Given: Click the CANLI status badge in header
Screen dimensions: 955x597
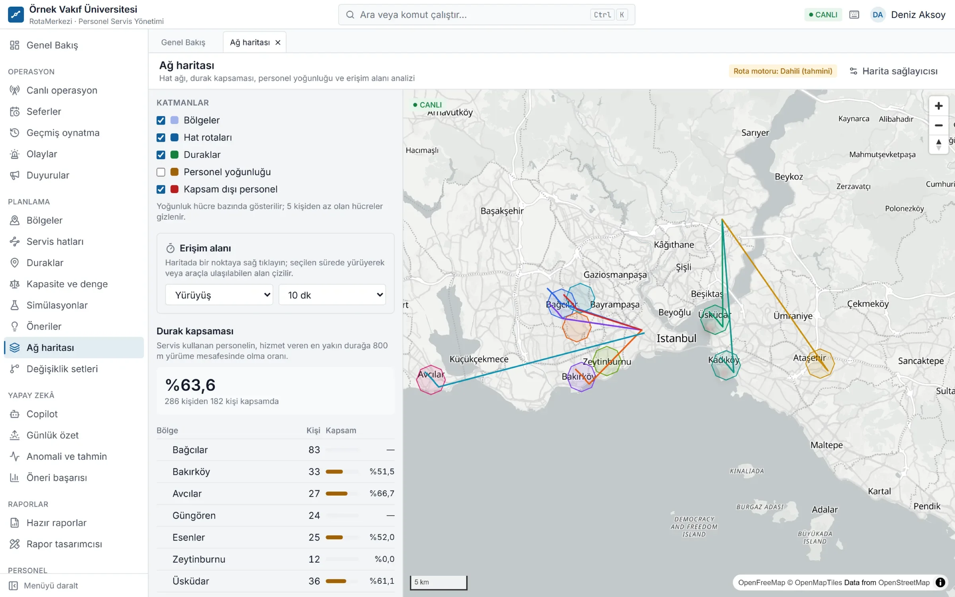Looking at the screenshot, I should (x=823, y=15).
